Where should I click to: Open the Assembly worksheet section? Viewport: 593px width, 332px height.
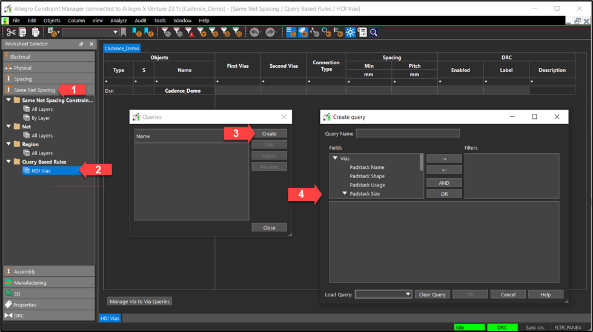pos(49,271)
